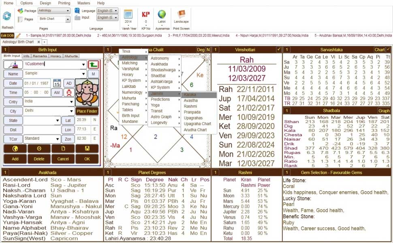
Task: Open the TCor Standard dropdown
Action: 58,139
